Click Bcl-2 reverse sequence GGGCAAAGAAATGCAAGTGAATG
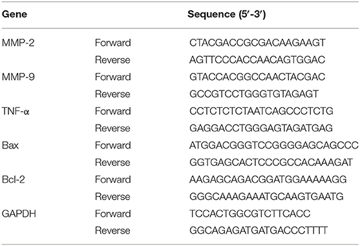The image size is (360, 246). coord(266,196)
